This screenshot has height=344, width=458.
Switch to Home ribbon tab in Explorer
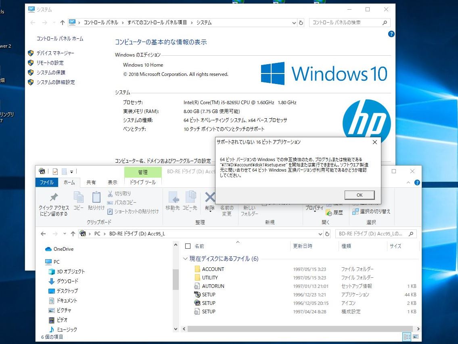(69, 182)
